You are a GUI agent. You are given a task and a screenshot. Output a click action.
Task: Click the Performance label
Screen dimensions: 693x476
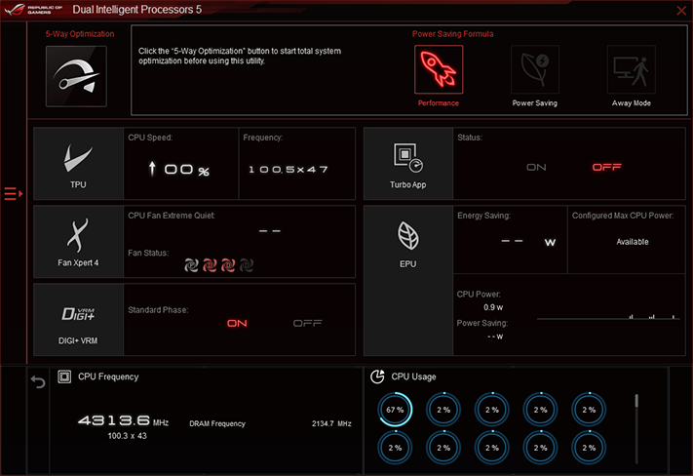439,103
